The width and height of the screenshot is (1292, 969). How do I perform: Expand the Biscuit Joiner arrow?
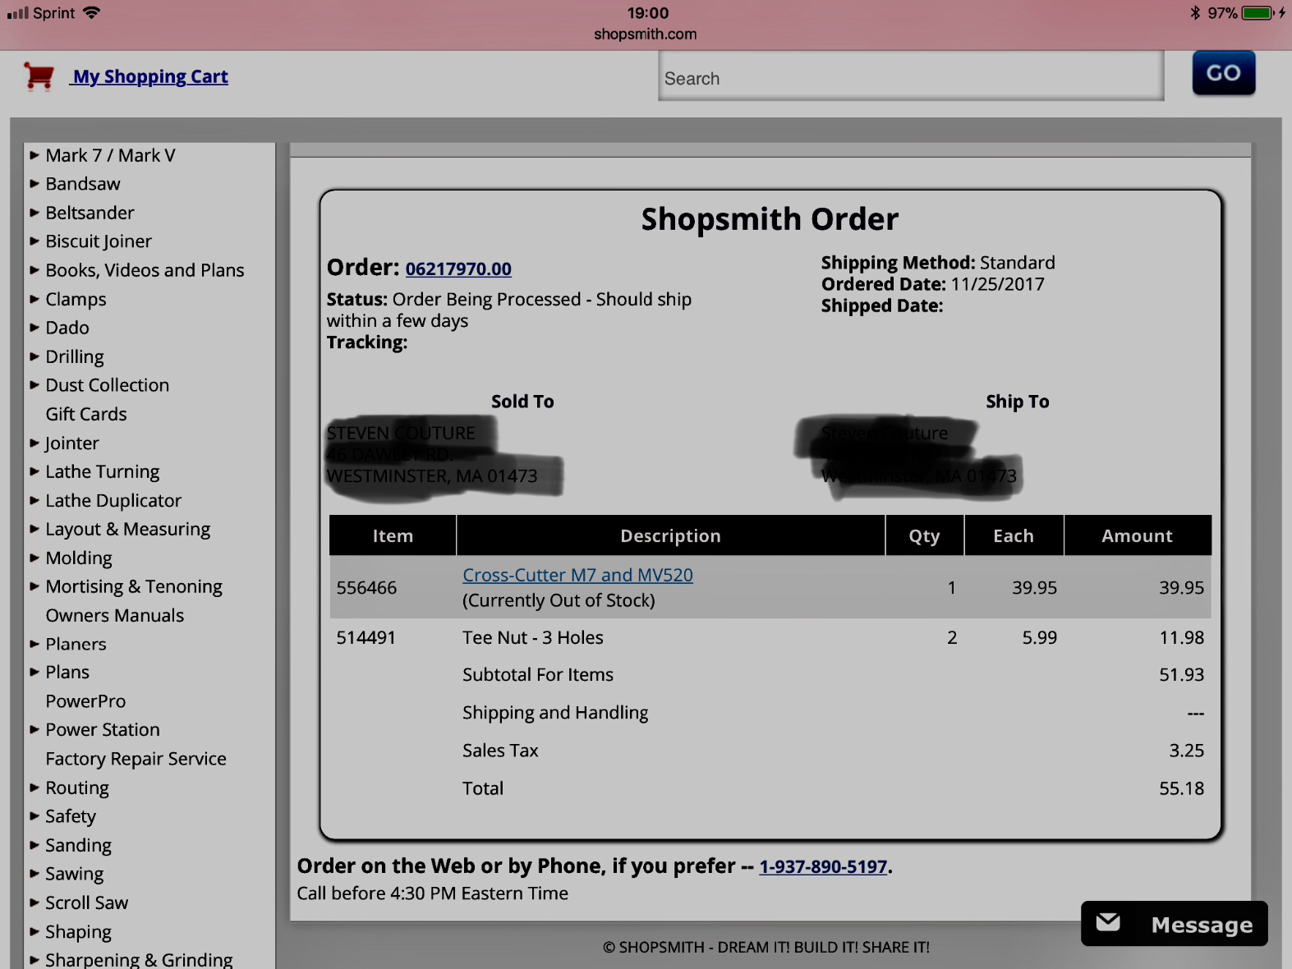34,241
